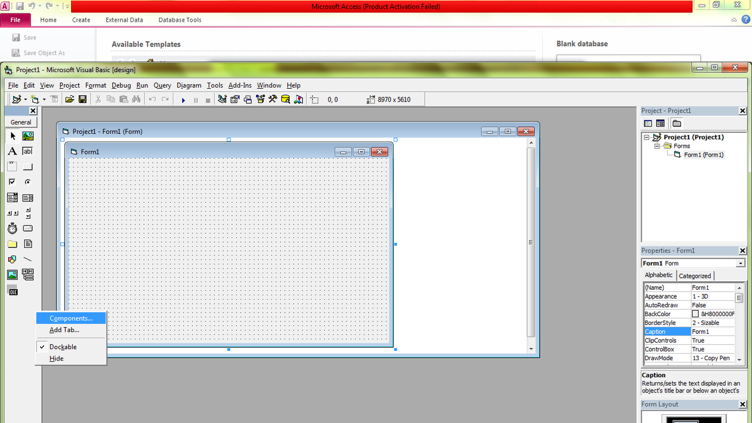Select Form1 (Form1) in project tree

[x=703, y=155]
